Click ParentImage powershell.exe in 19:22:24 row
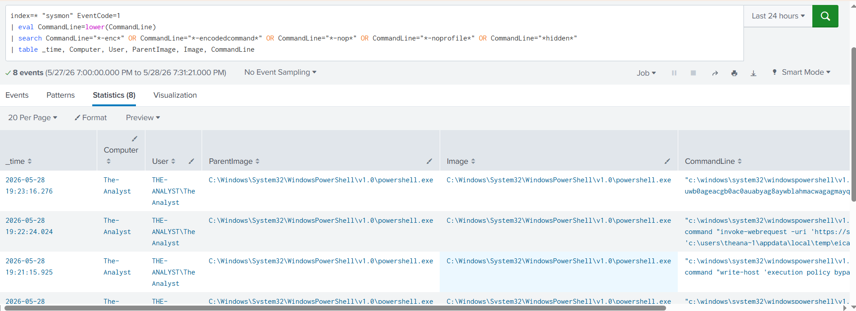Screen dimensions: 856x311 321,221
